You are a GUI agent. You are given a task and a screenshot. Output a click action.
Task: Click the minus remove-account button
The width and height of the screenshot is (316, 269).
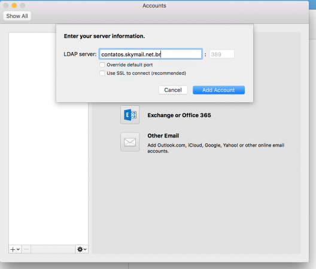26,249
